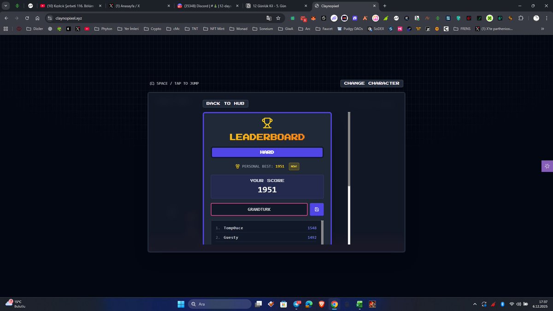Image resolution: width=553 pixels, height=311 pixels.
Task: Open the tab search dropdown arrow
Action: [x=6, y=6]
